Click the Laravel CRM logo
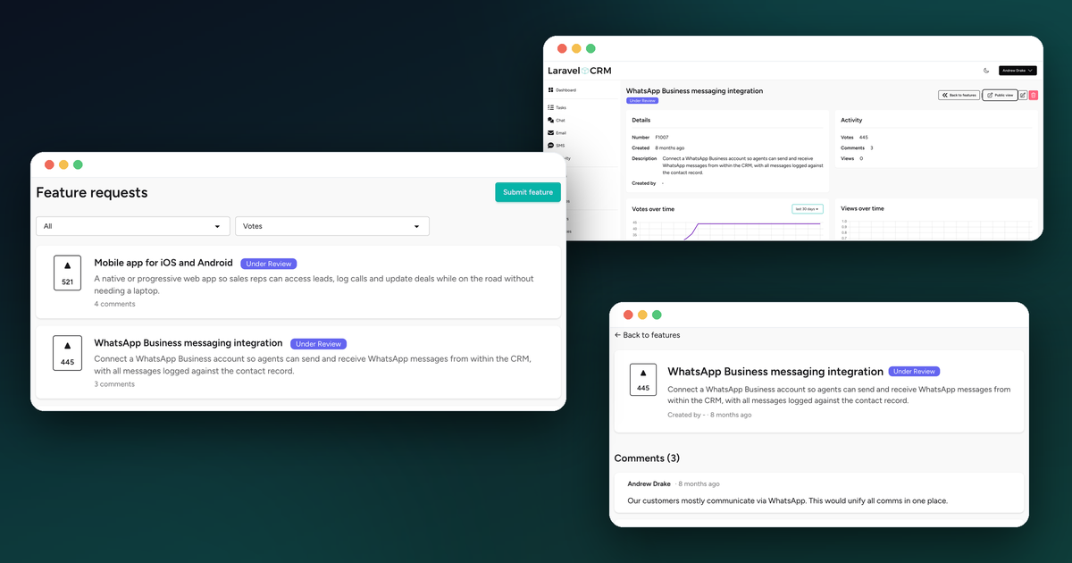This screenshot has width=1072, height=563. pyautogui.click(x=580, y=71)
